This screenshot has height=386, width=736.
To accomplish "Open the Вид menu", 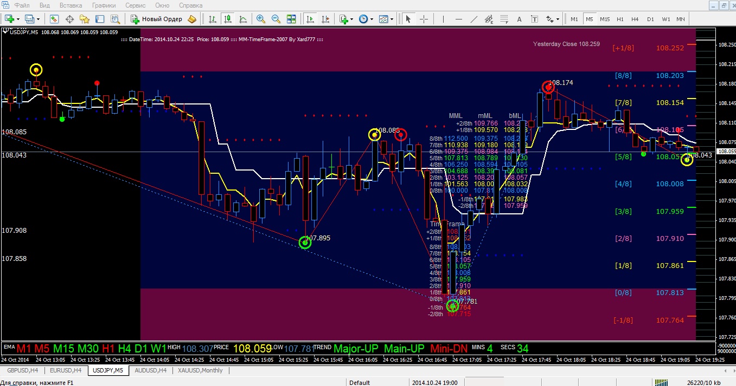I will click(x=45, y=5).
